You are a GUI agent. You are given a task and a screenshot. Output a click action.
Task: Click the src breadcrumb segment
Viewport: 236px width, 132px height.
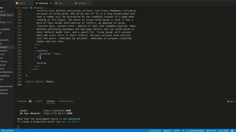click(x=18, y=8)
